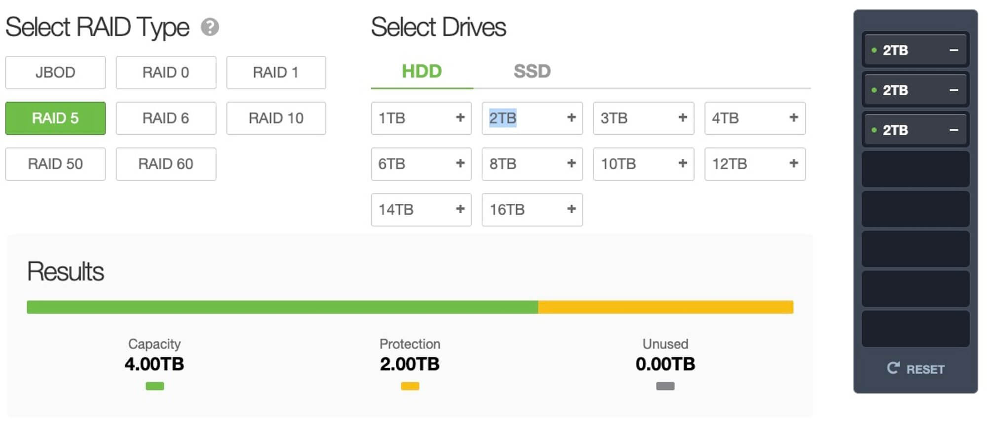987x424 pixels.
Task: Select RAID 0 type
Action: click(166, 73)
